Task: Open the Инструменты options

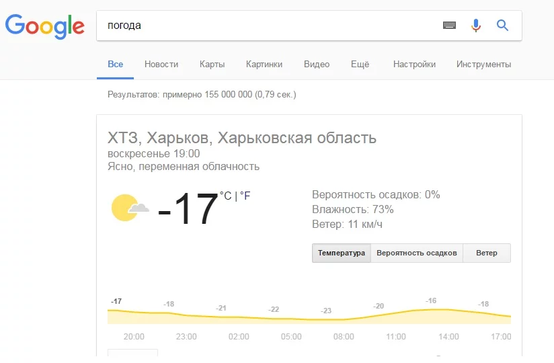Action: point(483,65)
